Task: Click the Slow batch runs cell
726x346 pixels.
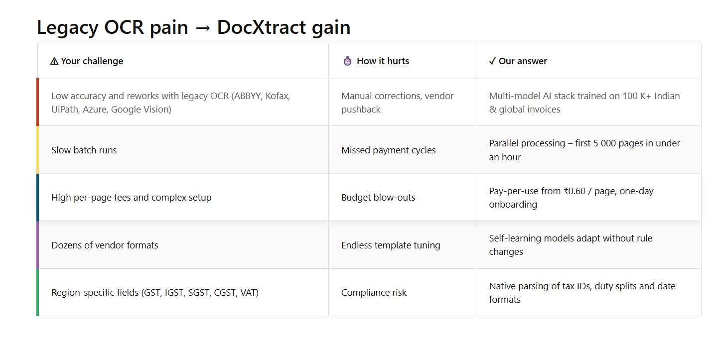Action: pos(84,150)
